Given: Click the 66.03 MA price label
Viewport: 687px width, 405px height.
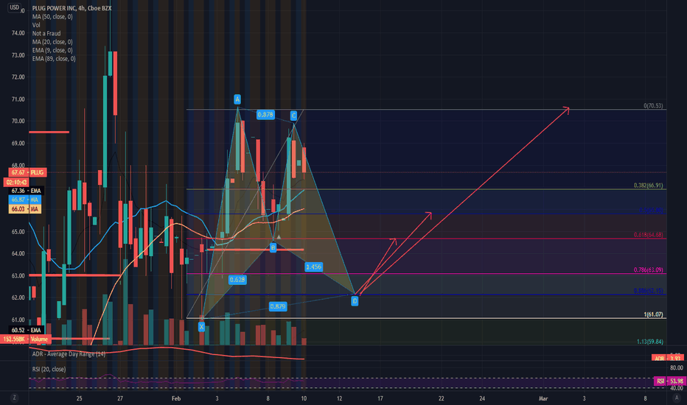Looking at the screenshot, I should 25,209.
